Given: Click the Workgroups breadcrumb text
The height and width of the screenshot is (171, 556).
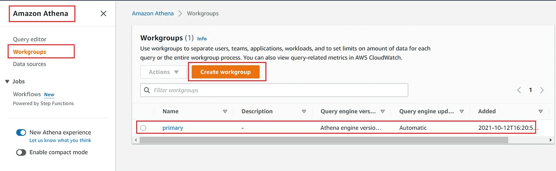Looking at the screenshot, I should click(203, 13).
